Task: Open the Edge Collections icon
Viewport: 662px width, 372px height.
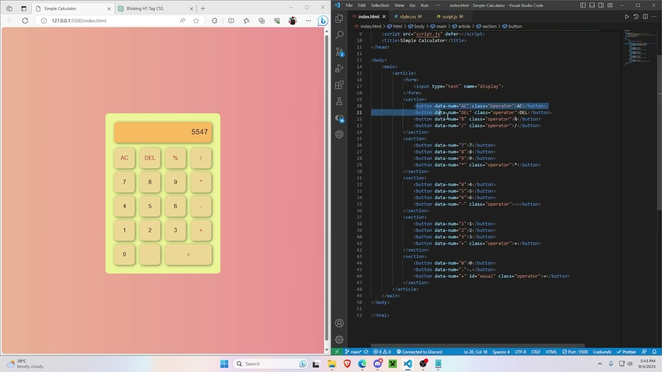Action: (262, 21)
